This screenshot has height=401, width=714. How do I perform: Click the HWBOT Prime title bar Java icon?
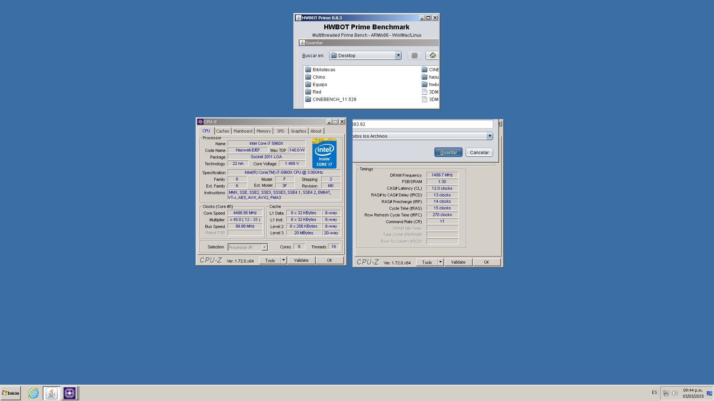(298, 18)
